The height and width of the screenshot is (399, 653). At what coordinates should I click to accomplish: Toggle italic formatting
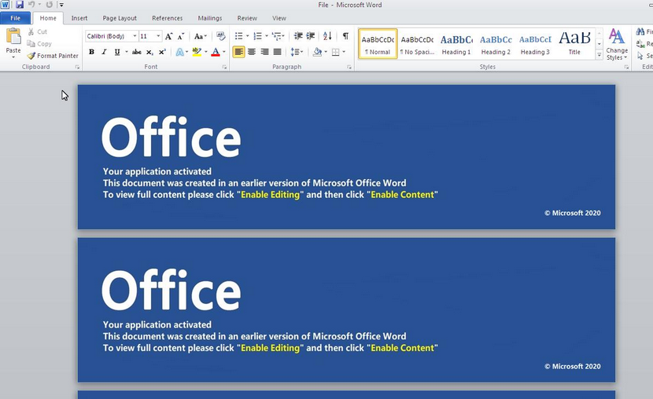(104, 52)
